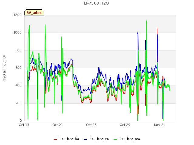The height and width of the screenshot is (145, 194).
Task: Click the 600 y-axis tick label
Action: tap(18, 68)
